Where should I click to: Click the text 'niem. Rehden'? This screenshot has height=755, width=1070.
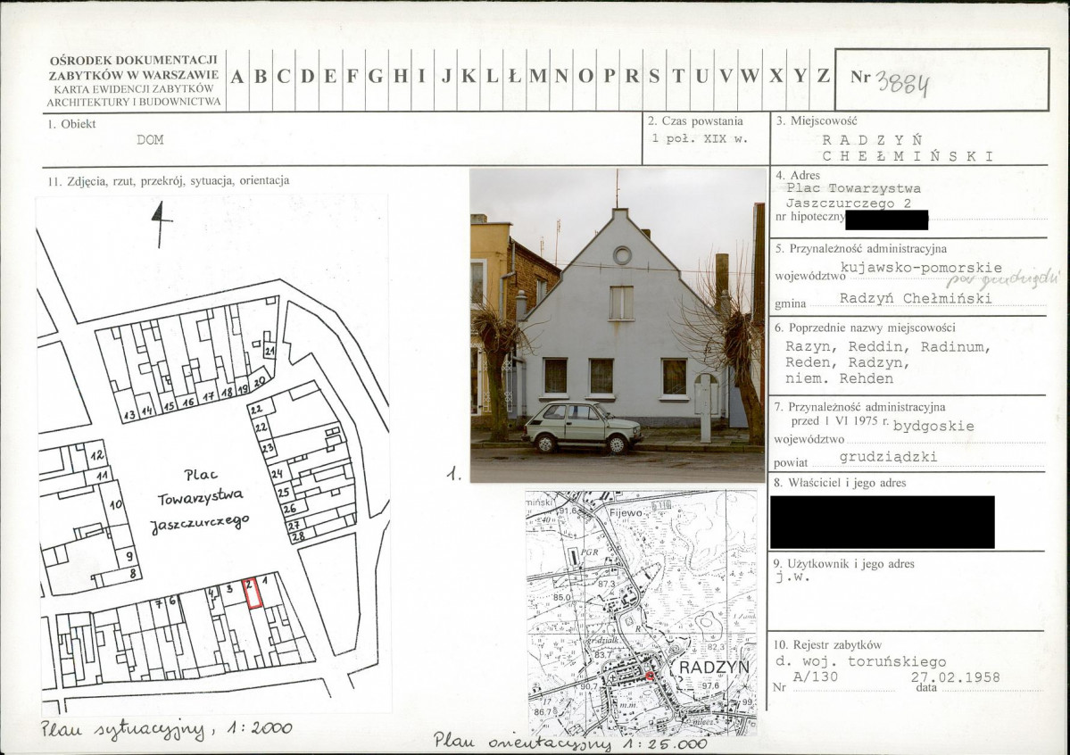coord(839,379)
